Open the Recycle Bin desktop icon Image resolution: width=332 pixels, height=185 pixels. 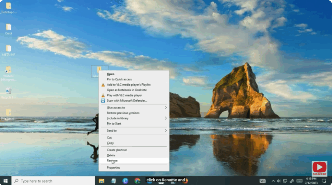tap(8, 91)
